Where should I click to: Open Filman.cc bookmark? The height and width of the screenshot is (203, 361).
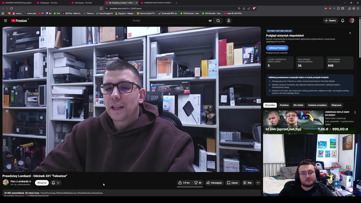(89, 13)
